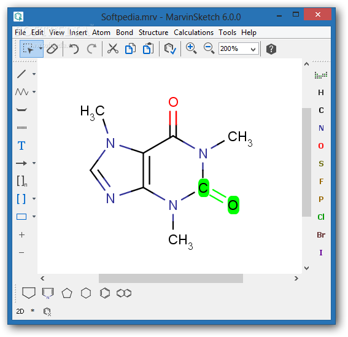Viewport: 348px width, 337px height.
Task: Click the Cut scissors icon
Action: (113, 48)
